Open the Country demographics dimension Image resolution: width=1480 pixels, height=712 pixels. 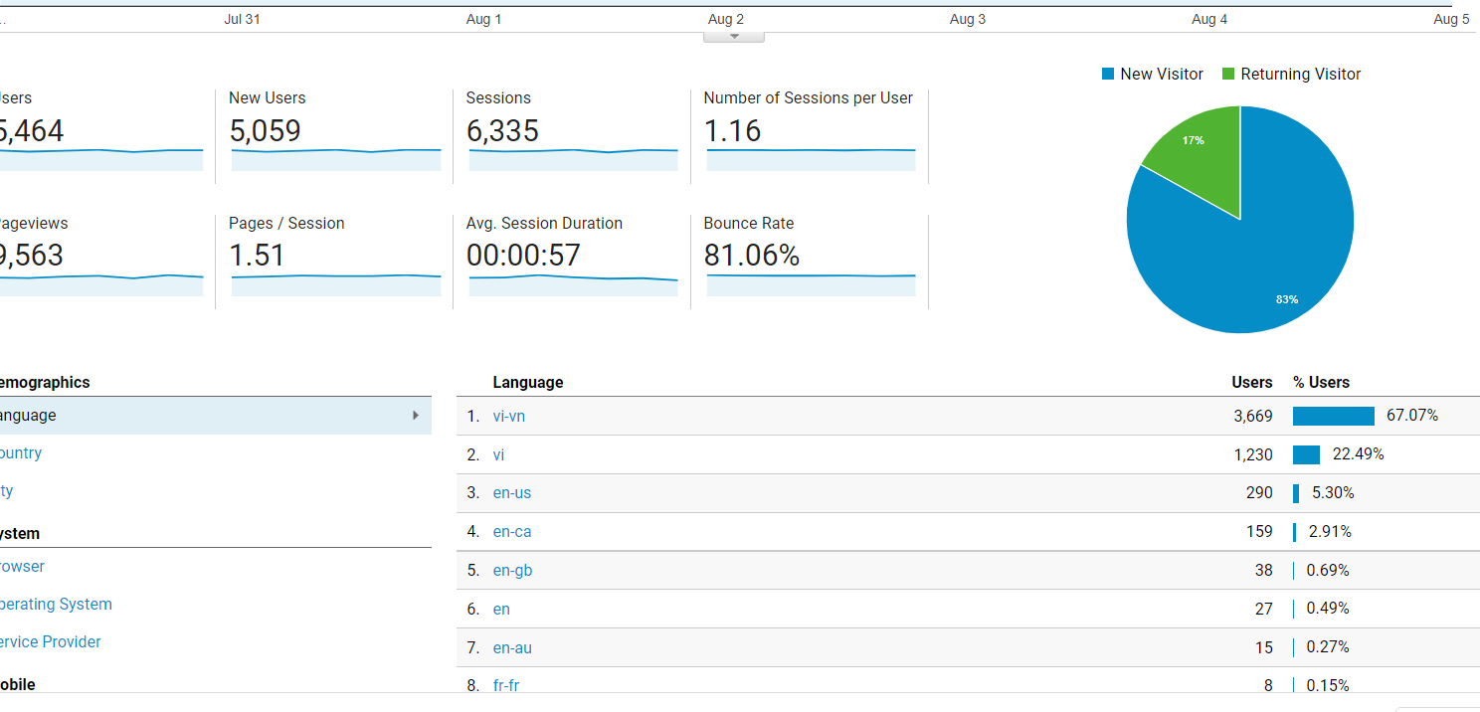20,453
